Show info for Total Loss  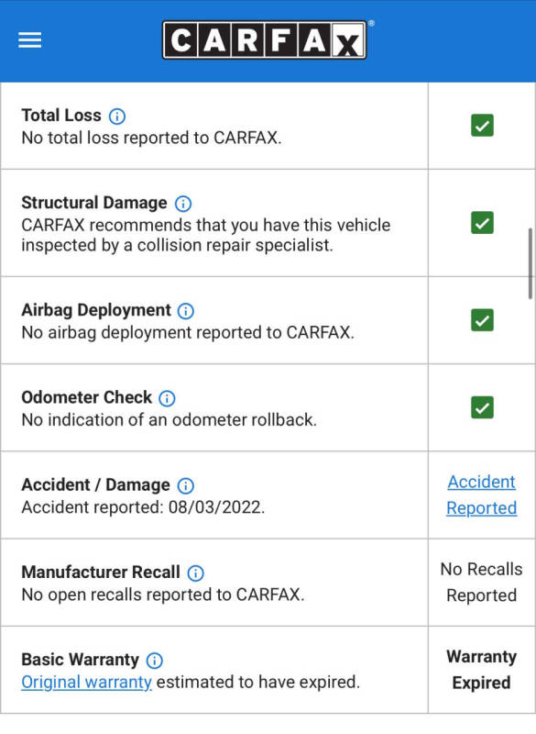pos(117,117)
